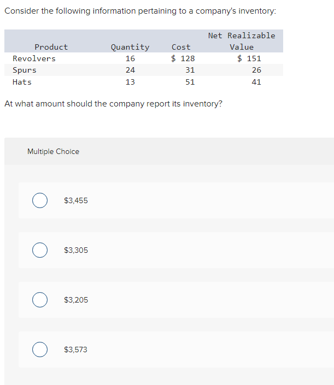The image size is (334, 385).
Task: Click the Hats table row label
Action: [x=22, y=82]
